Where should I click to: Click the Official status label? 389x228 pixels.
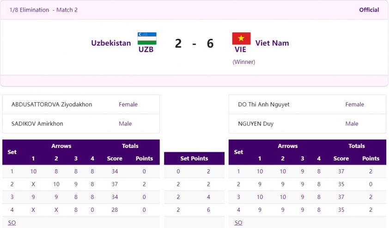[x=369, y=10]
